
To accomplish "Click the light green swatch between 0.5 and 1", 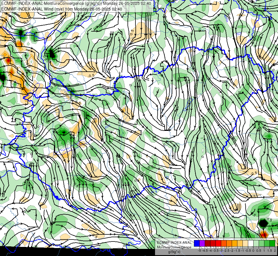I will pos(262,243).
